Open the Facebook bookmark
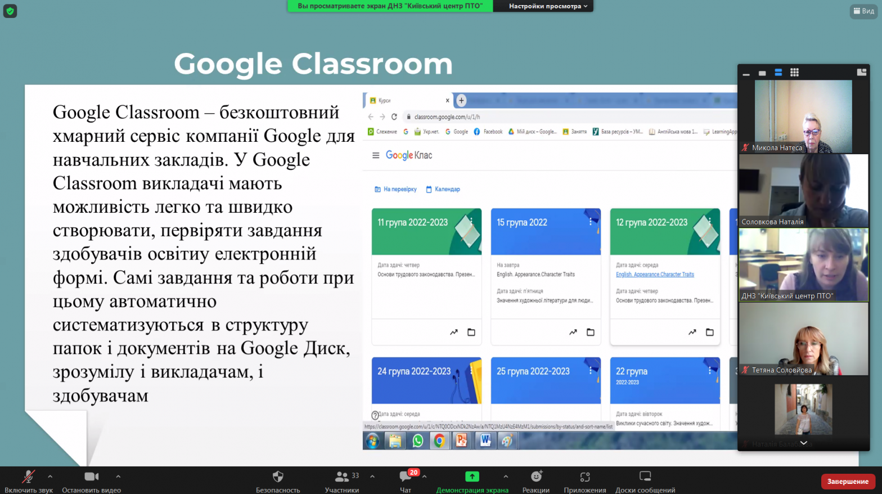Screen dimensions: 882x494 click(488, 132)
